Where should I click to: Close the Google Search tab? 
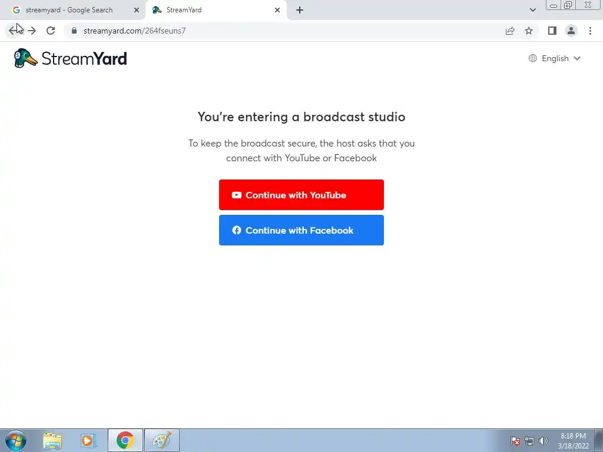(137, 10)
